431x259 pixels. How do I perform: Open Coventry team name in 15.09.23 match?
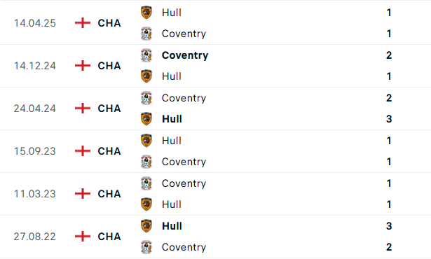pos(184,162)
